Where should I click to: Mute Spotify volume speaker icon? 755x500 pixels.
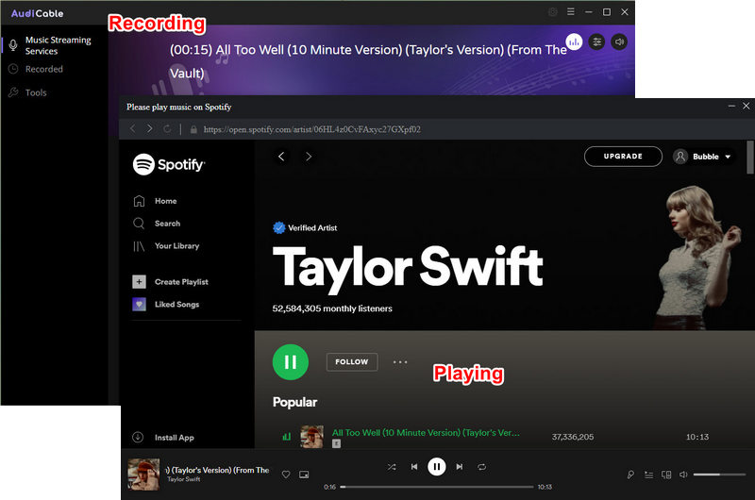pos(683,475)
